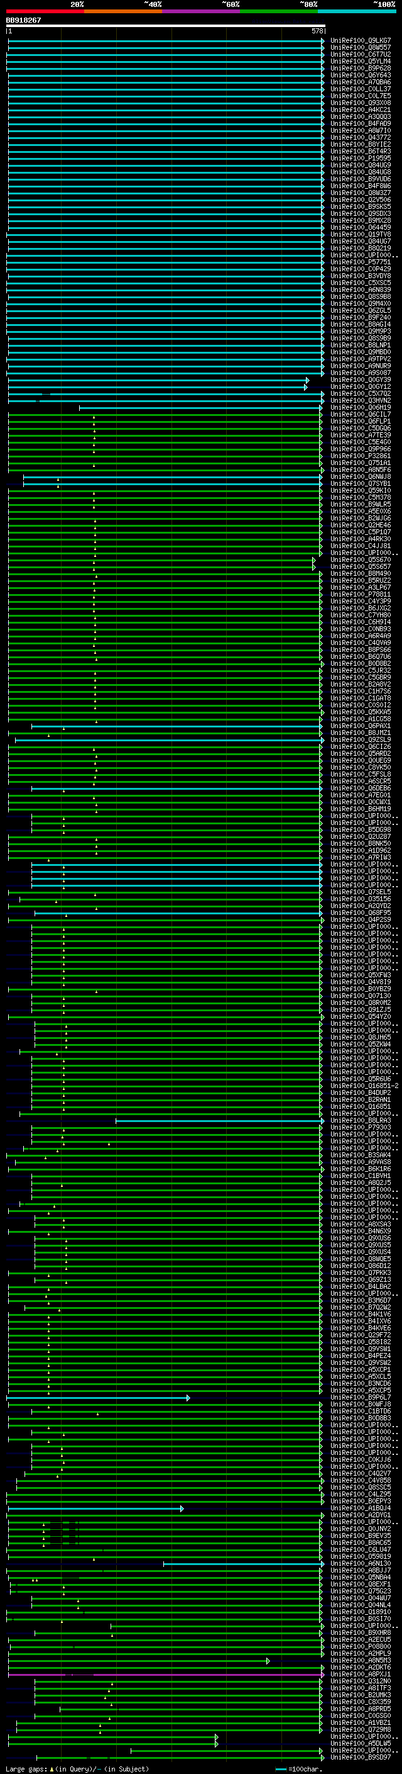402x1774 pixels.
Task: Click the arrowhead of the UniRef100_A5DLW5 alignment
Action: point(216,1743)
